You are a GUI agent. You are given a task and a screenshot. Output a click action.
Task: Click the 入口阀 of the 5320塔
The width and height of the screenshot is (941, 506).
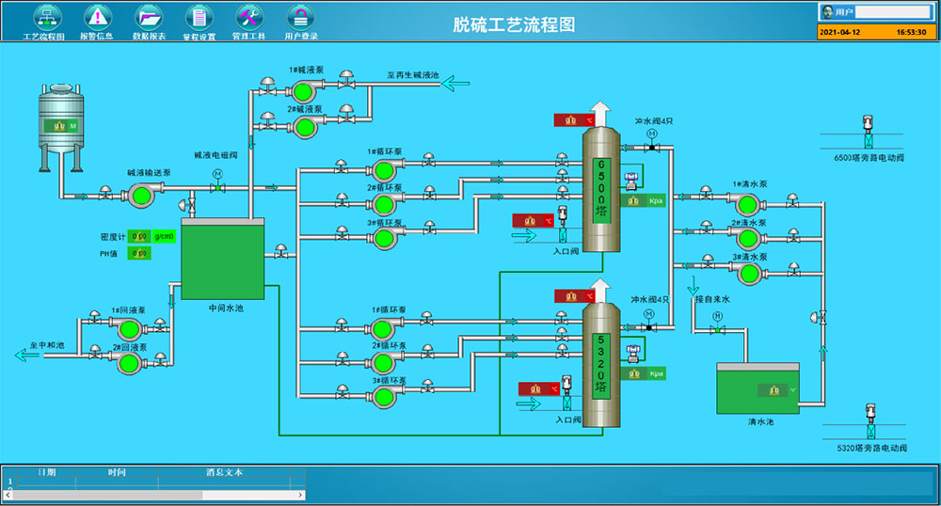click(566, 393)
